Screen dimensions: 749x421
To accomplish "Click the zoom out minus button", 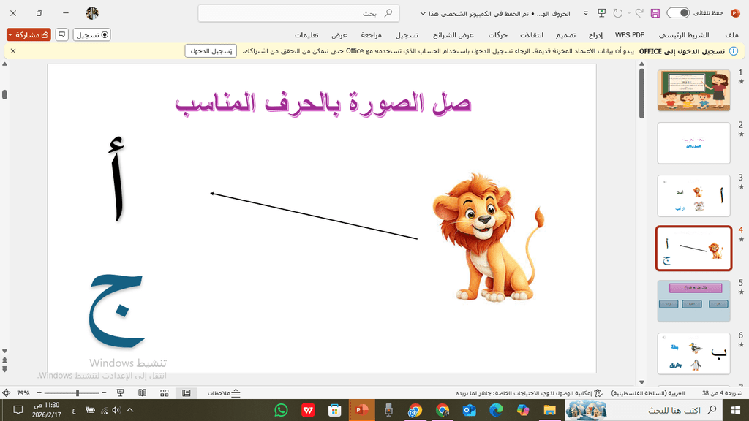I will pyautogui.click(x=104, y=392).
